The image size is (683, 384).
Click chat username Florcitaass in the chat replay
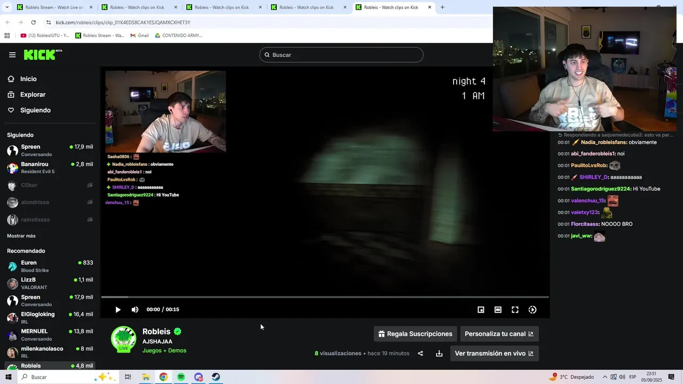pos(585,224)
